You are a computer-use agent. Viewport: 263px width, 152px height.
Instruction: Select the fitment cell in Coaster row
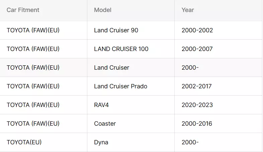43,124
